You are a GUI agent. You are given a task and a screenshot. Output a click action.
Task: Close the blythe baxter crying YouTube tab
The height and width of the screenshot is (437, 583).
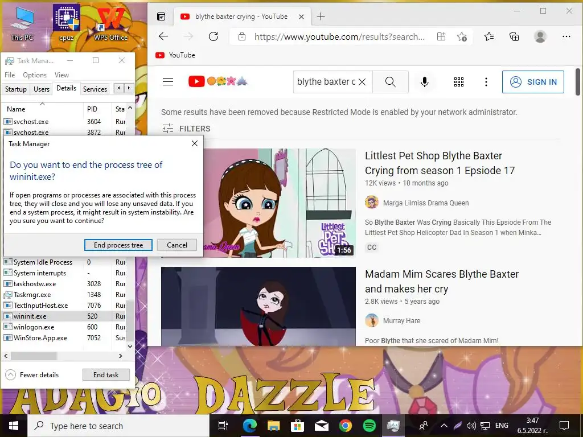pyautogui.click(x=302, y=17)
